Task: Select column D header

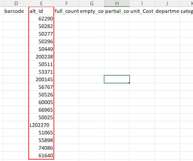Action: click(16, 3)
